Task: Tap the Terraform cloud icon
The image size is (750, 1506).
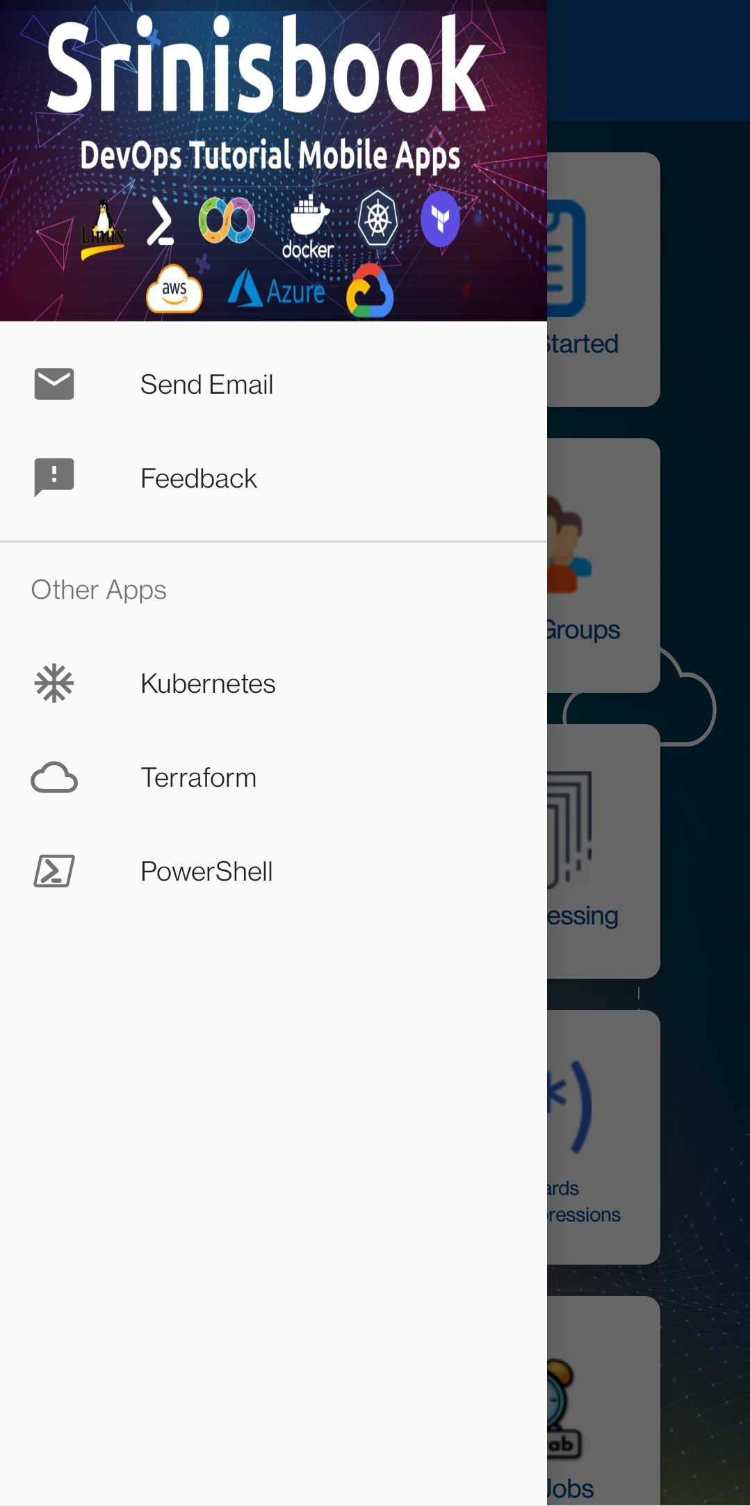Action: [54, 778]
